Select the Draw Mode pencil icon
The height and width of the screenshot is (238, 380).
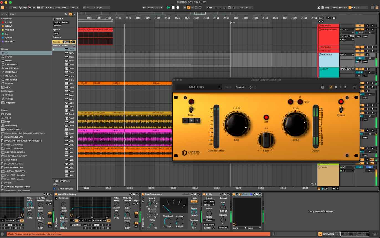tap(319, 7)
